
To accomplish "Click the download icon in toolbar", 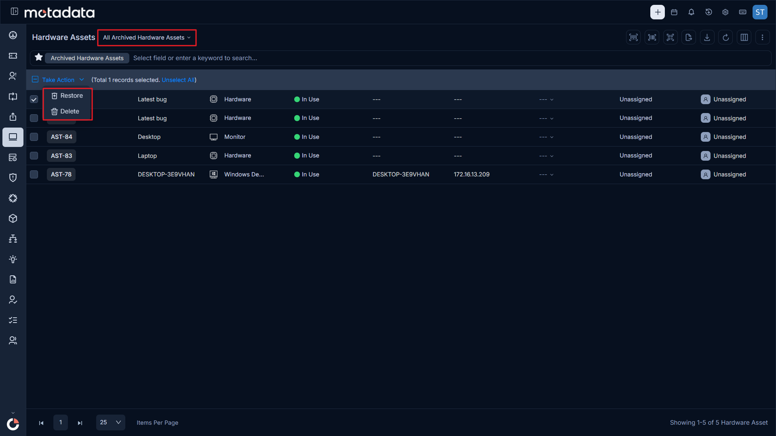I will [x=707, y=38].
